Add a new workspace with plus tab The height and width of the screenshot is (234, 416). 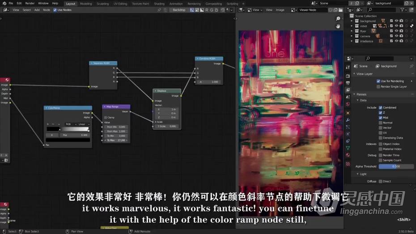click(x=243, y=4)
